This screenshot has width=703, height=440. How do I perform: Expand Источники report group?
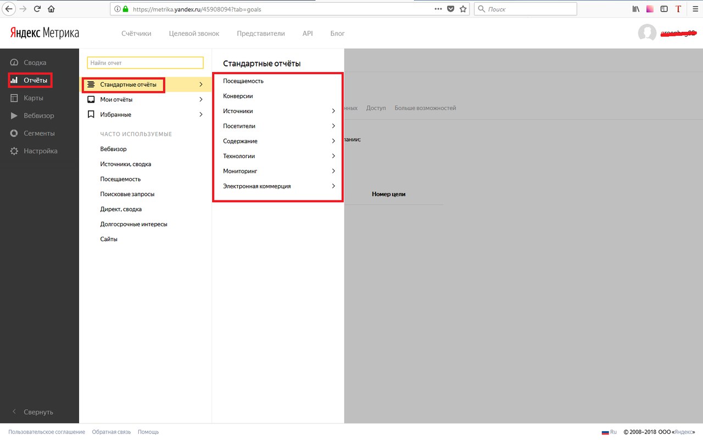tap(279, 111)
